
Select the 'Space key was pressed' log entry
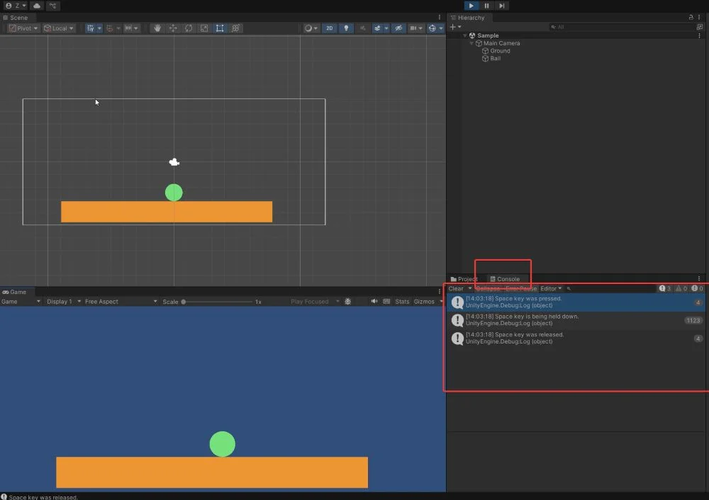(576, 302)
